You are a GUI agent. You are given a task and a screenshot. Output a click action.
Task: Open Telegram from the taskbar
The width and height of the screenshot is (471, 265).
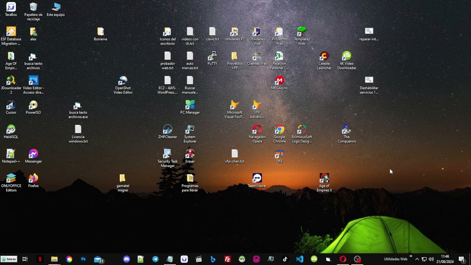pyautogui.click(x=155, y=259)
